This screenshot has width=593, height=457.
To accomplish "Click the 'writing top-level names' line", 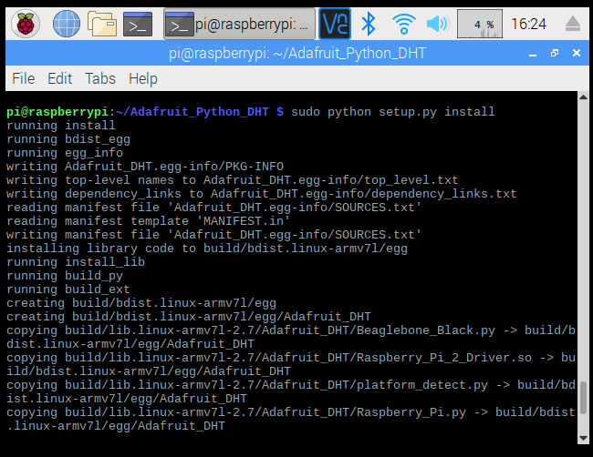I will 233,180.
